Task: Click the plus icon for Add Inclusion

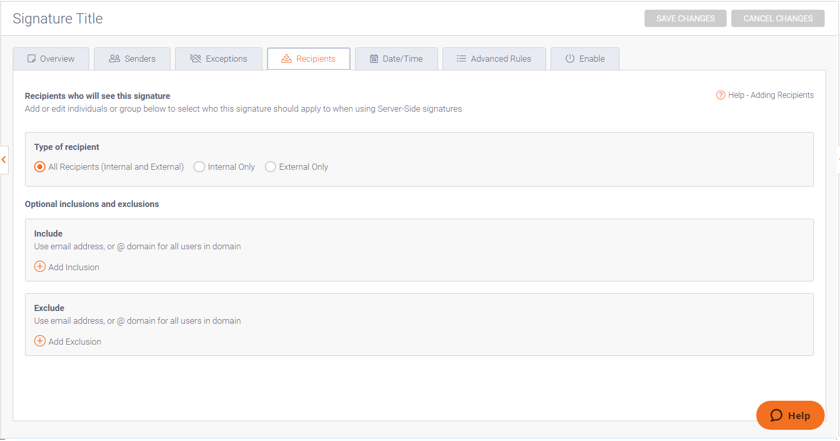Action: (x=40, y=267)
